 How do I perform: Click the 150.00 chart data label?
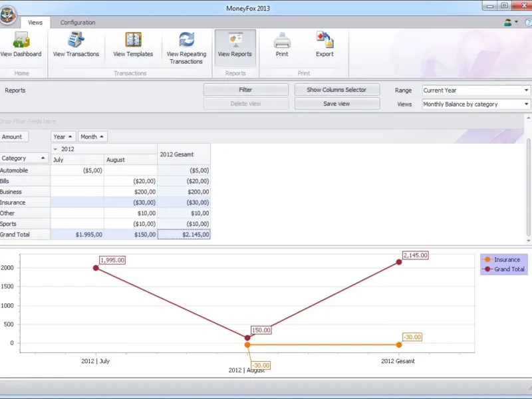261,330
